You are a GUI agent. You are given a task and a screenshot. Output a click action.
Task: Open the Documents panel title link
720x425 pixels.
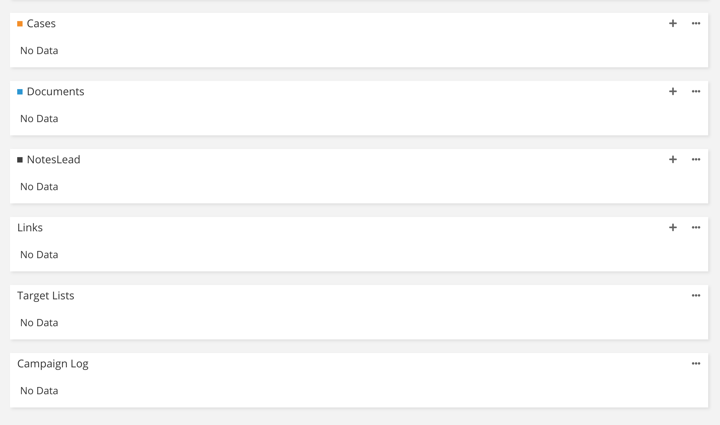click(x=56, y=92)
